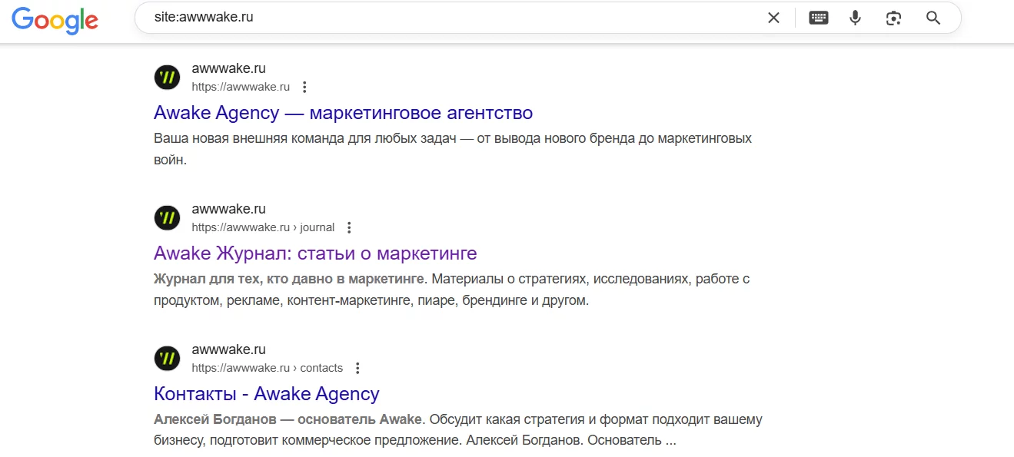Click the favicon beside the journal result
This screenshot has width=1014, height=457.
coord(167,218)
